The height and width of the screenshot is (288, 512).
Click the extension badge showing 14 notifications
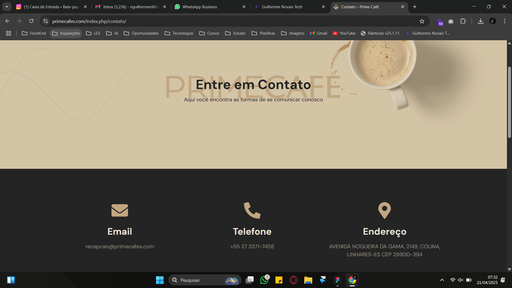pyautogui.click(x=440, y=21)
